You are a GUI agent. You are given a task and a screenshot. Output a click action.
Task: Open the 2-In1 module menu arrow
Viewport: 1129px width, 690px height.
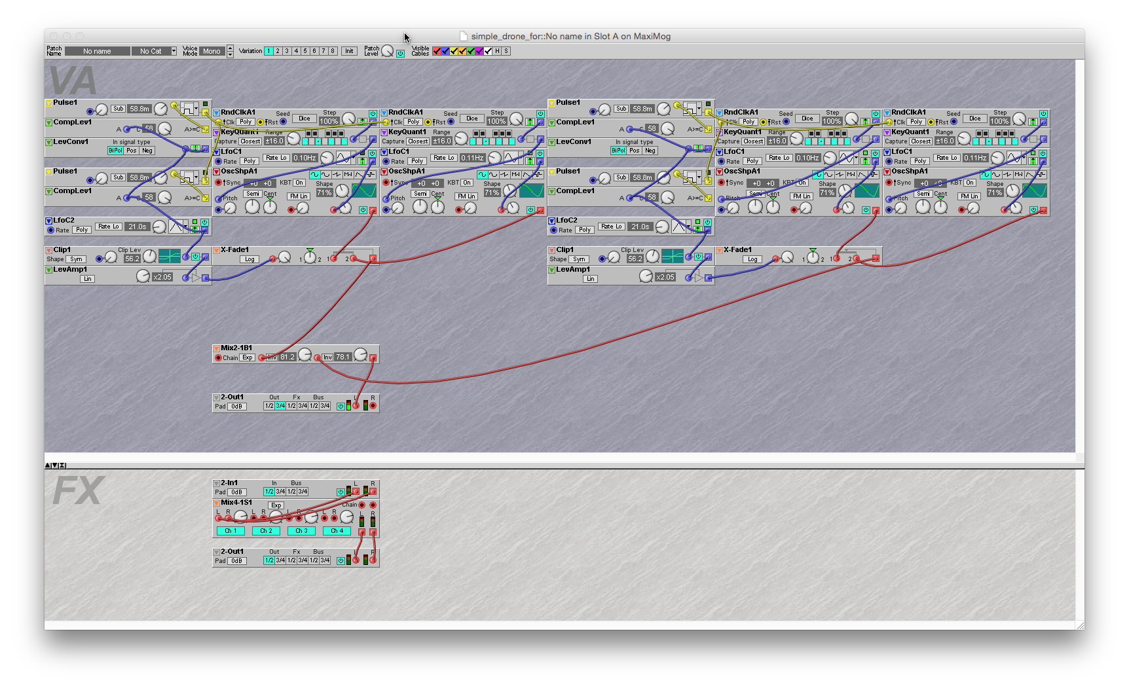click(216, 483)
